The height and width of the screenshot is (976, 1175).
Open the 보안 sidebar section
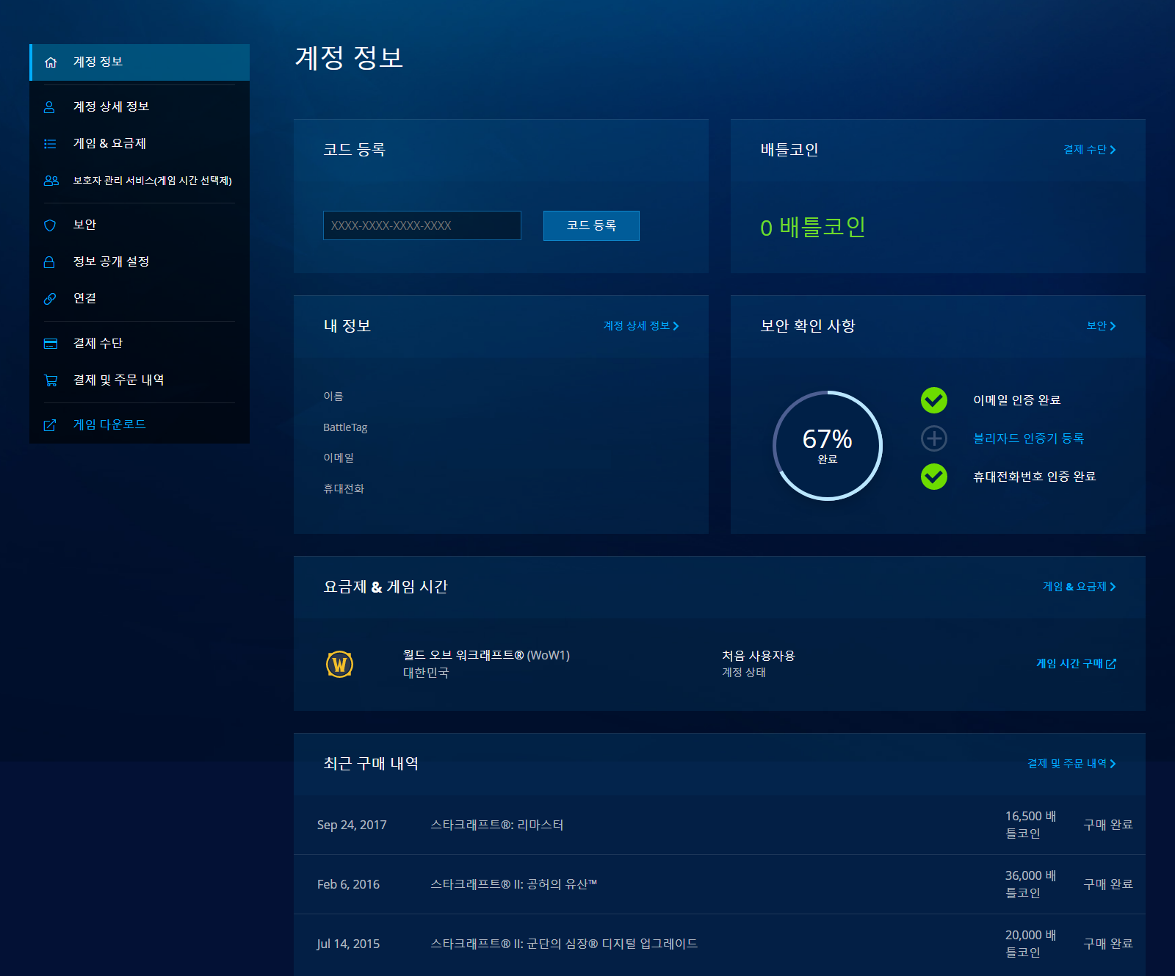[140, 225]
